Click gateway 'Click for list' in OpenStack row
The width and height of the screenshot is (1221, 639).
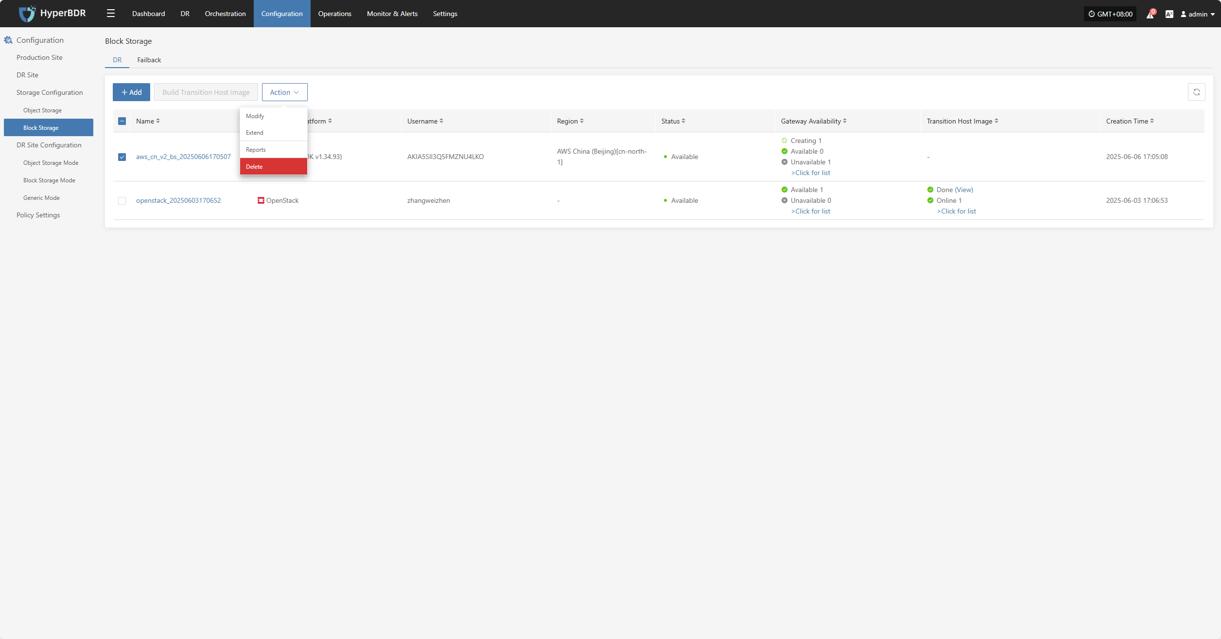pyautogui.click(x=810, y=211)
